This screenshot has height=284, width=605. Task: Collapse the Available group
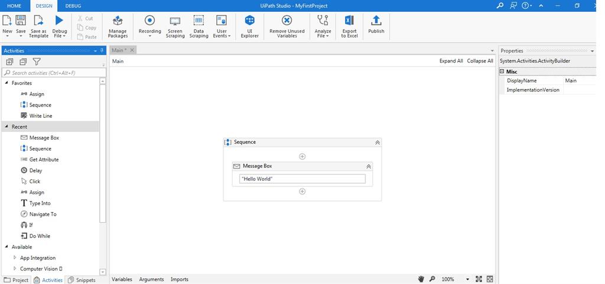tap(6, 247)
